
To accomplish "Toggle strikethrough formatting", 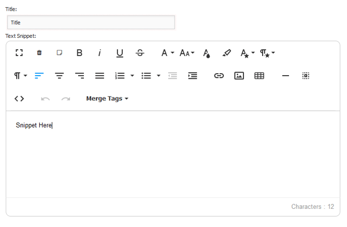I will click(x=140, y=53).
